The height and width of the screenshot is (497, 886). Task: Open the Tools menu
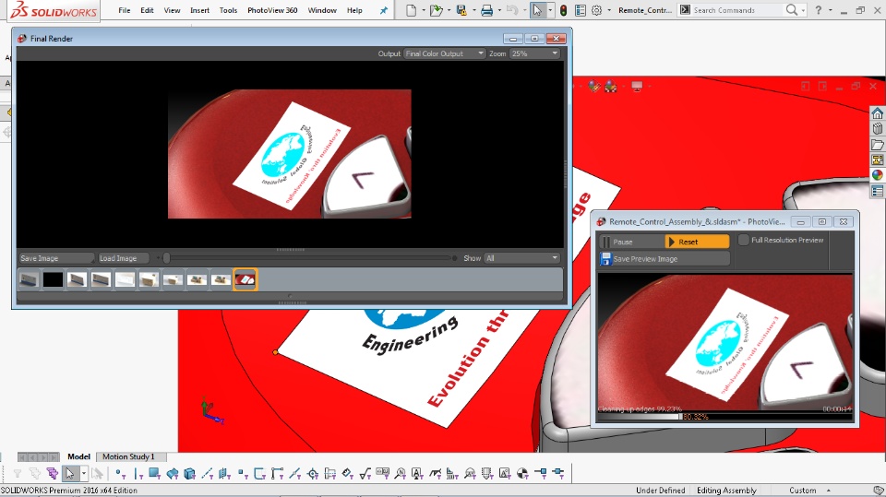(x=228, y=10)
